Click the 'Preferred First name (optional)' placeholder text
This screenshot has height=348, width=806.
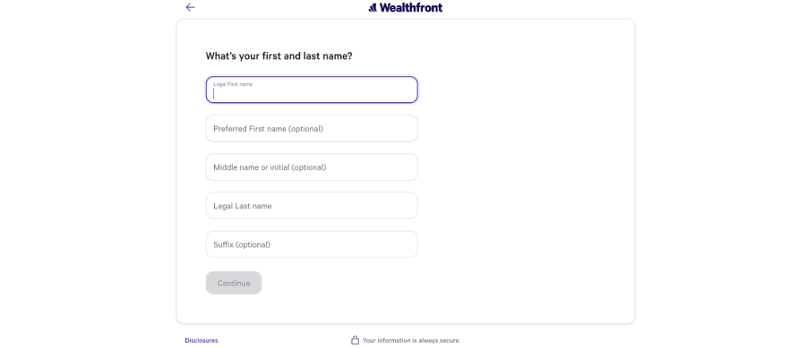coord(269,129)
